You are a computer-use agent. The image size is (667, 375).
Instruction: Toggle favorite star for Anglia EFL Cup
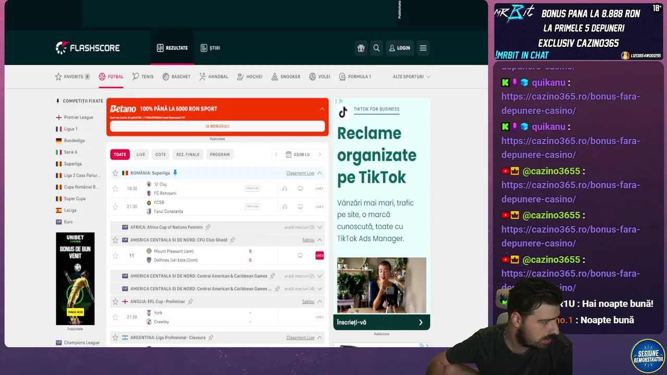click(x=116, y=302)
